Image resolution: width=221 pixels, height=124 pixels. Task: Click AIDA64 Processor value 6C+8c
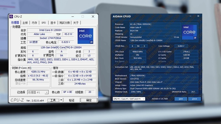155,24
